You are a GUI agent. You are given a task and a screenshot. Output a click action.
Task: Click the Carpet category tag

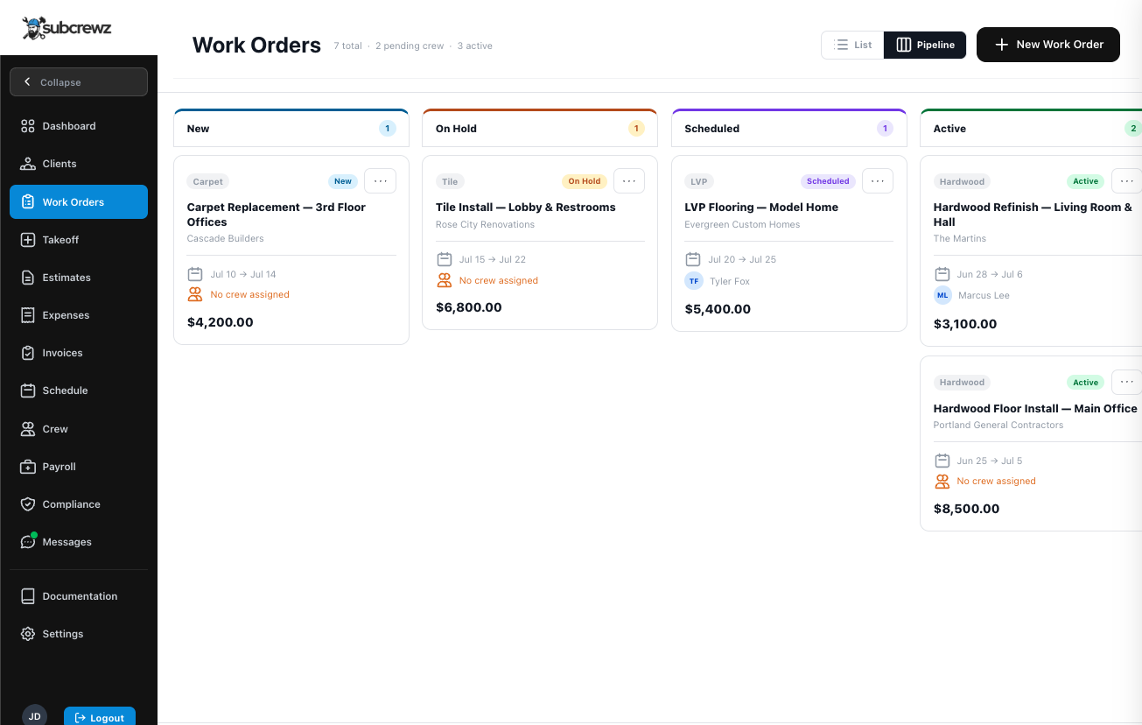click(208, 182)
